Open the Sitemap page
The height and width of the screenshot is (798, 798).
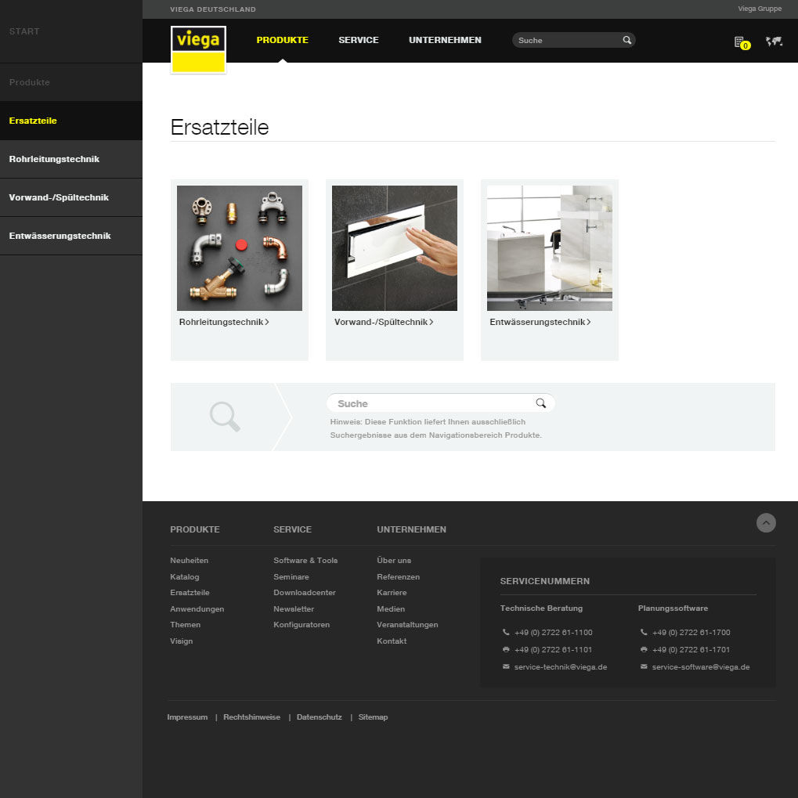pos(373,717)
